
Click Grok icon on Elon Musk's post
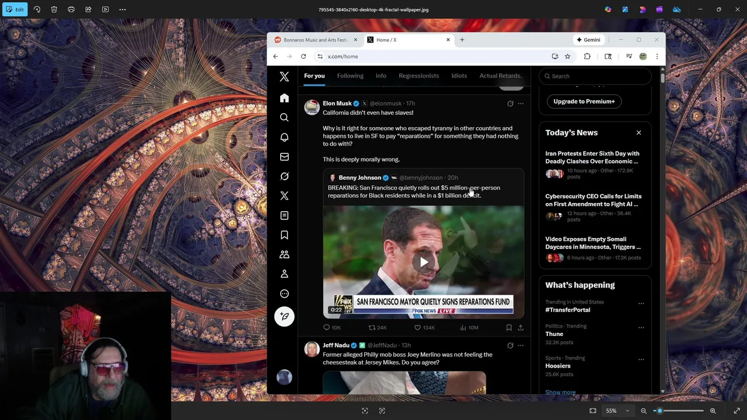coord(510,104)
